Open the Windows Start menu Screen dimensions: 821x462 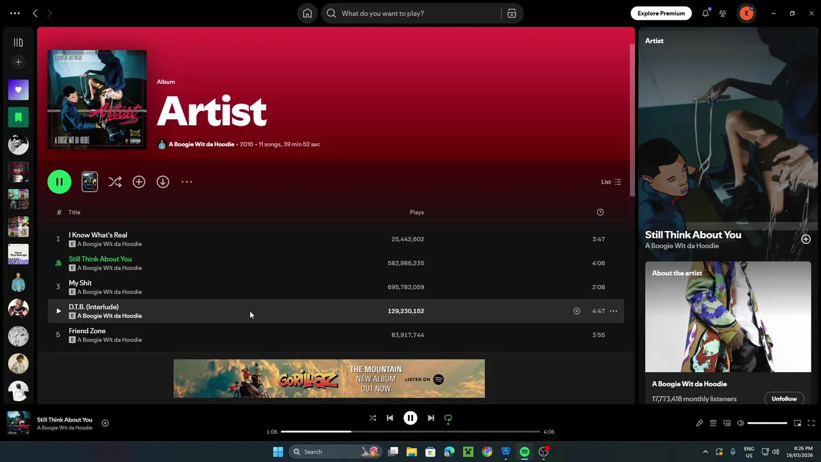point(278,452)
